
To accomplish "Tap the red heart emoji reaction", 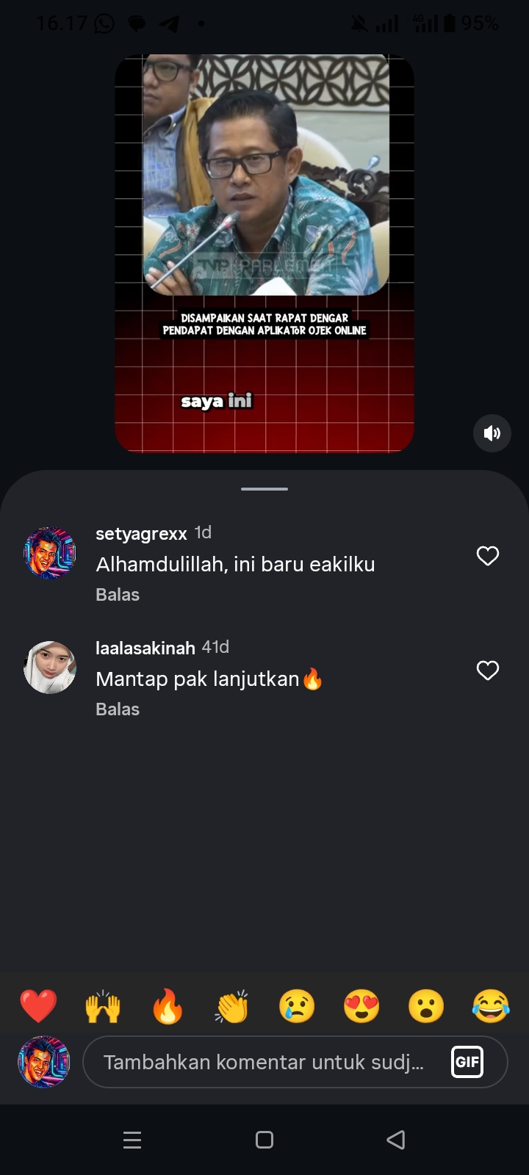I will click(x=38, y=1006).
